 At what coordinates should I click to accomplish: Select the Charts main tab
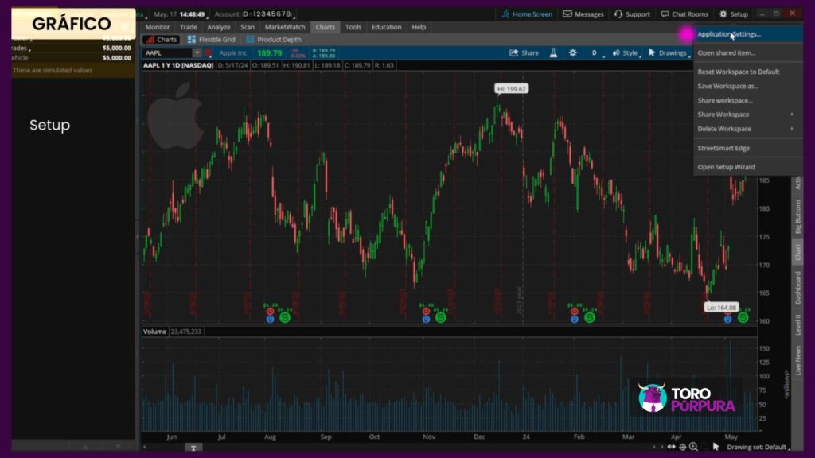[325, 27]
